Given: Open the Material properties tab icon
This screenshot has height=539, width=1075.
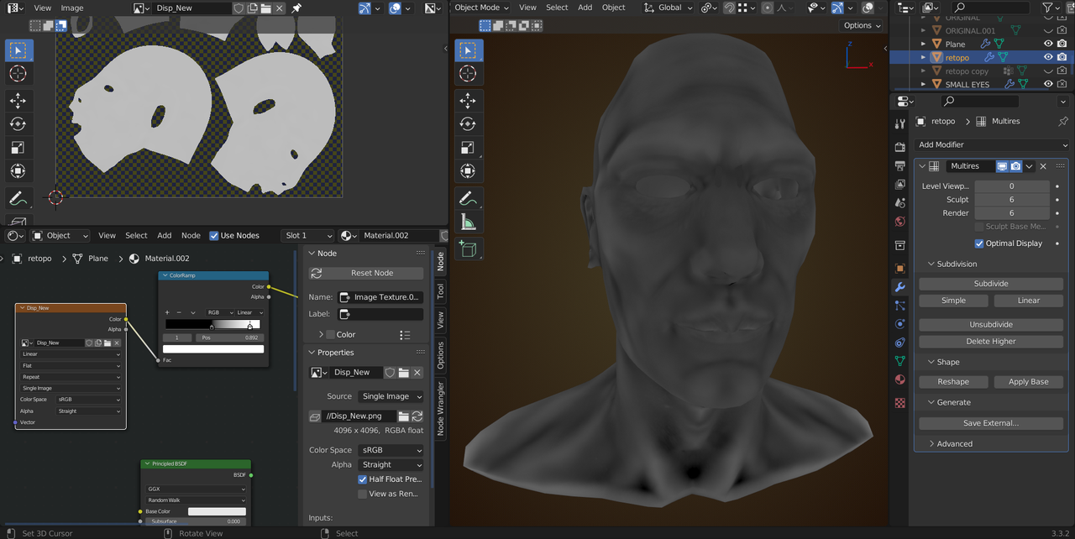Looking at the screenshot, I should (x=899, y=379).
